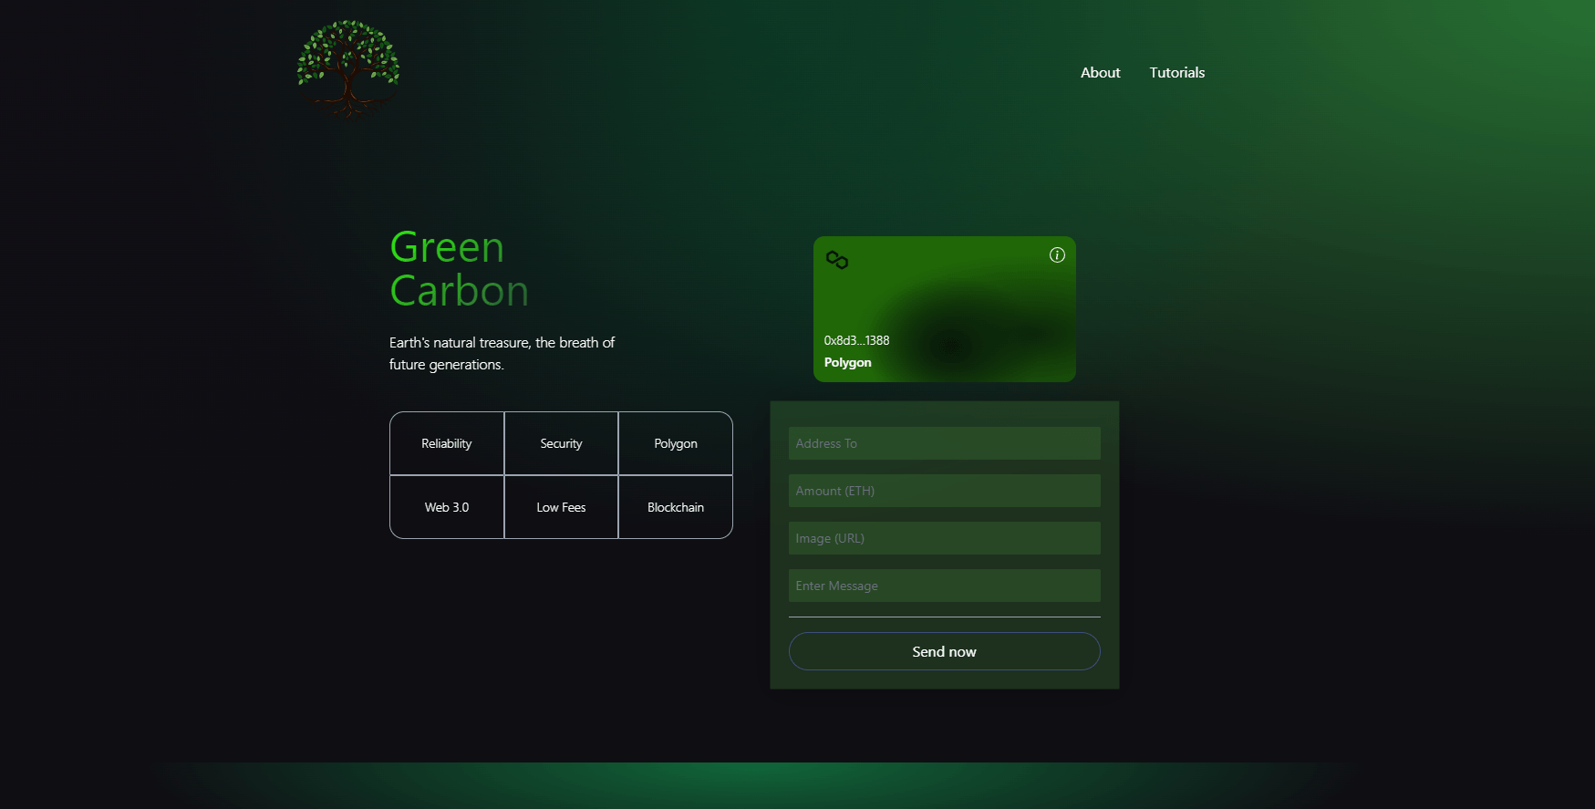Click the Blockchain feature tile
Image resolution: width=1595 pixels, height=809 pixels.
(x=676, y=507)
